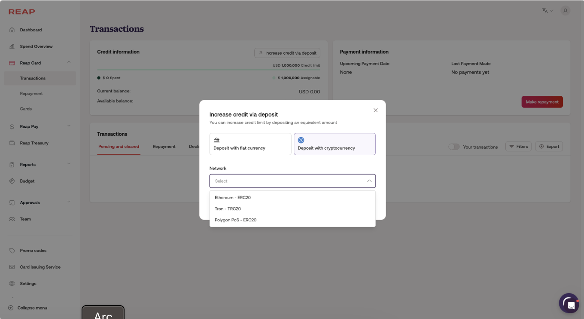The width and height of the screenshot is (584, 319).
Task: Switch to the Repayment tab
Action: click(164, 147)
